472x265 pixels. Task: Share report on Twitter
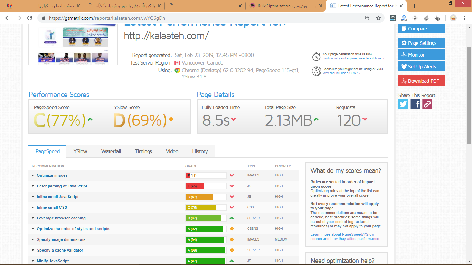[403, 104]
